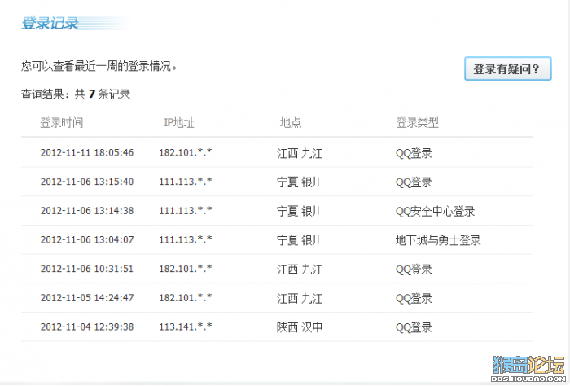Select login time 2012-11-06 13:14:38
This screenshot has height=386, width=570.
tap(87, 211)
